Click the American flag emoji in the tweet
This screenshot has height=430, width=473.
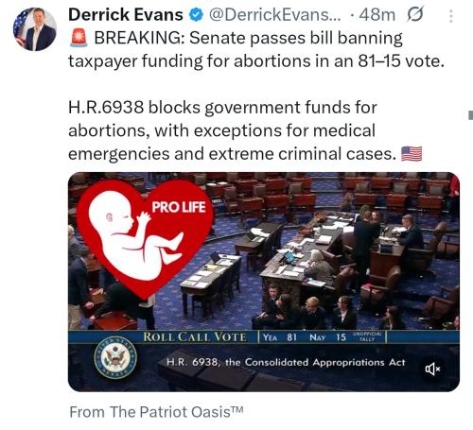(412, 154)
